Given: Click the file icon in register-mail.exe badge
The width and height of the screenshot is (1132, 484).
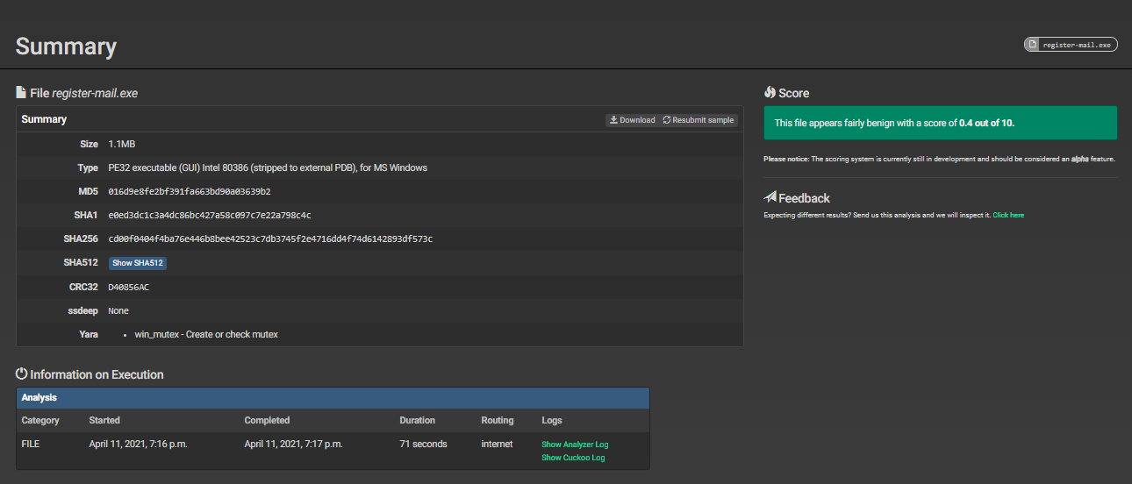Looking at the screenshot, I should [1034, 45].
